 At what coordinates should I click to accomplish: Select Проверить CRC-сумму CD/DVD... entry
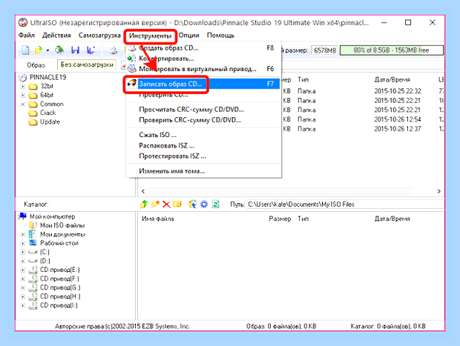pos(203,120)
